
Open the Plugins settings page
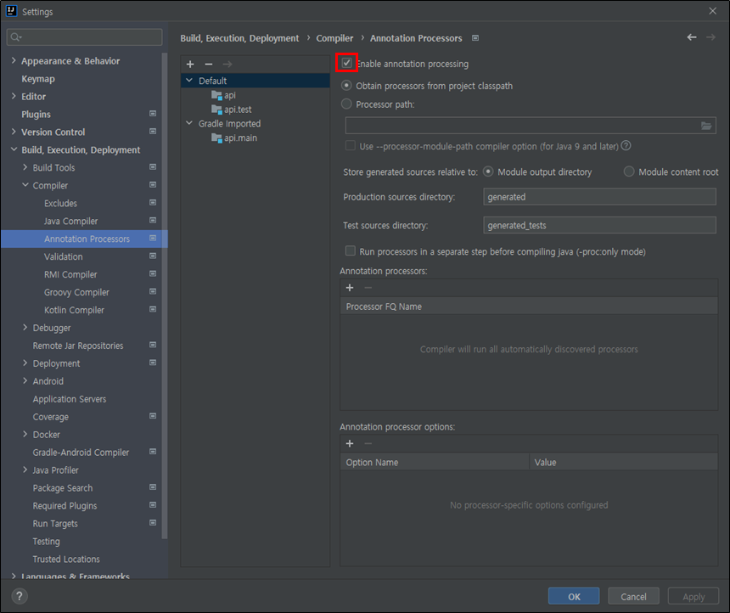[36, 115]
